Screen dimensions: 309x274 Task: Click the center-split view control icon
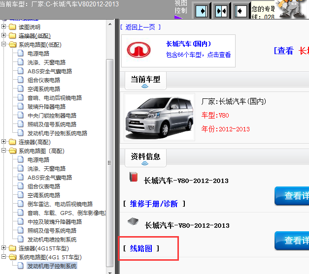221,11
